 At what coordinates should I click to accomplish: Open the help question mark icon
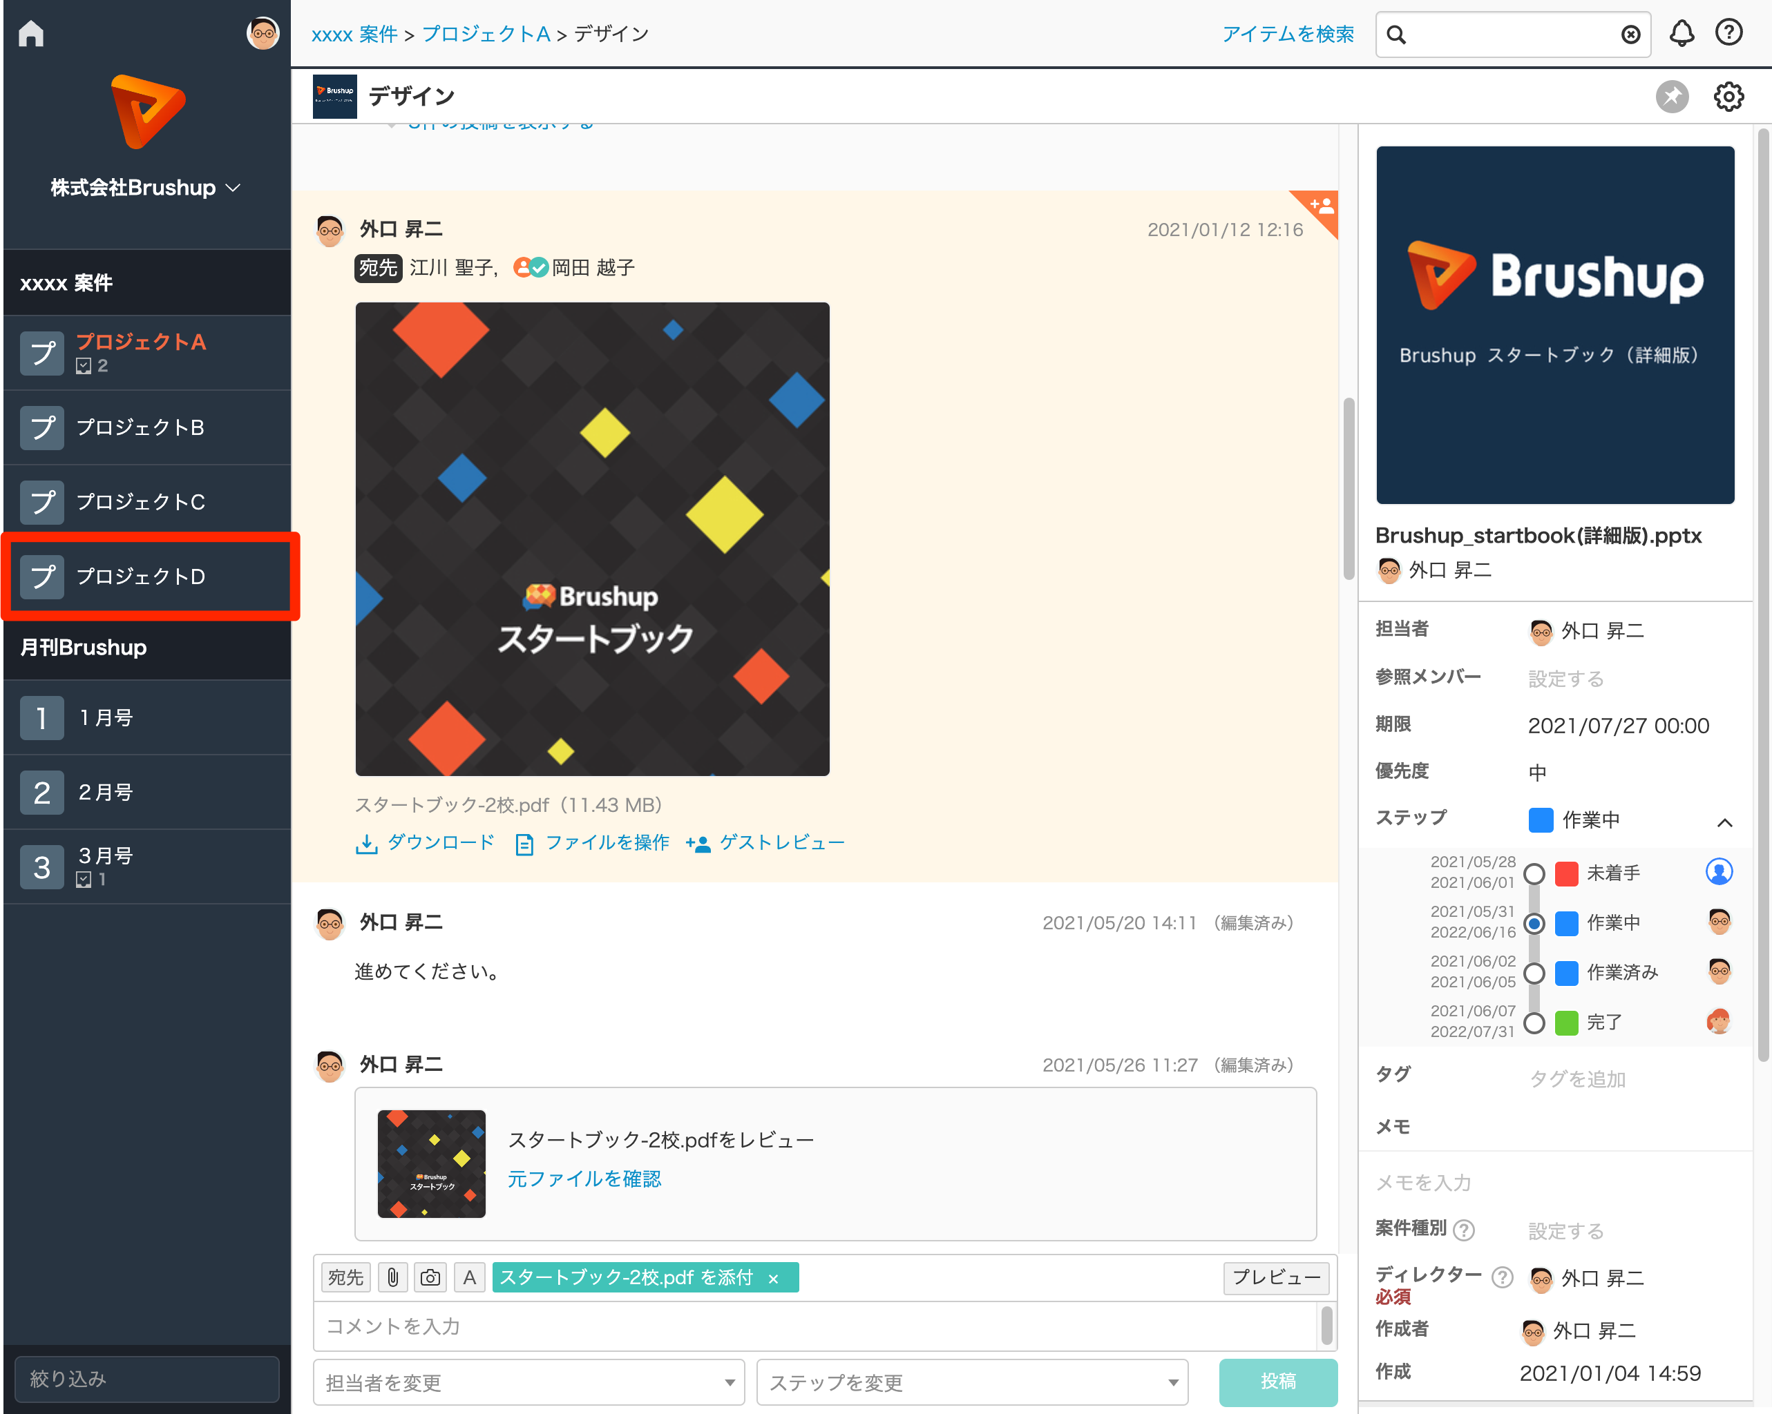pyautogui.click(x=1728, y=33)
